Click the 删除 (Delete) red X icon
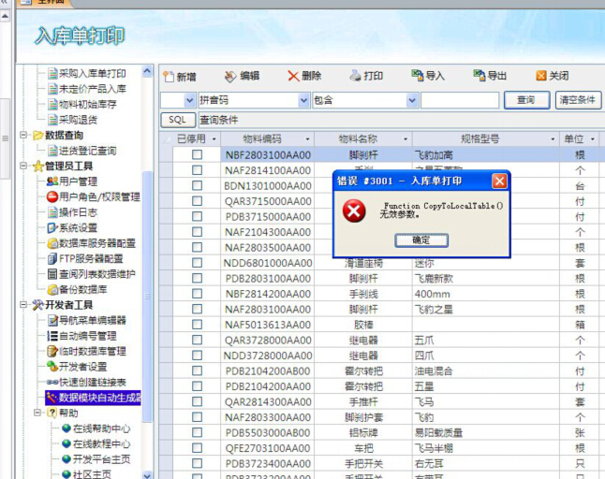The image size is (605, 479). (x=293, y=77)
